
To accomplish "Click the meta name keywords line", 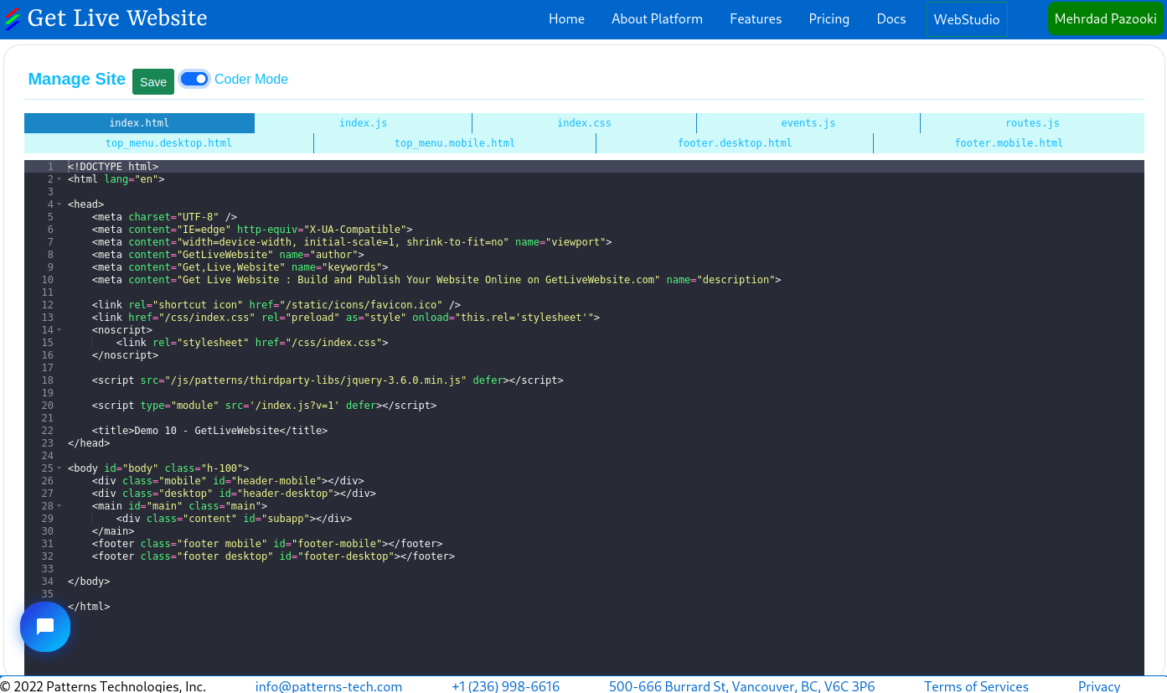I will click(x=240, y=267).
